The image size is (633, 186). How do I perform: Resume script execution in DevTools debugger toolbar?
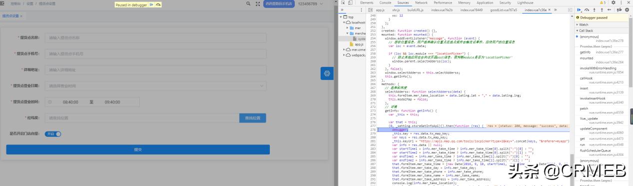pos(579,10)
